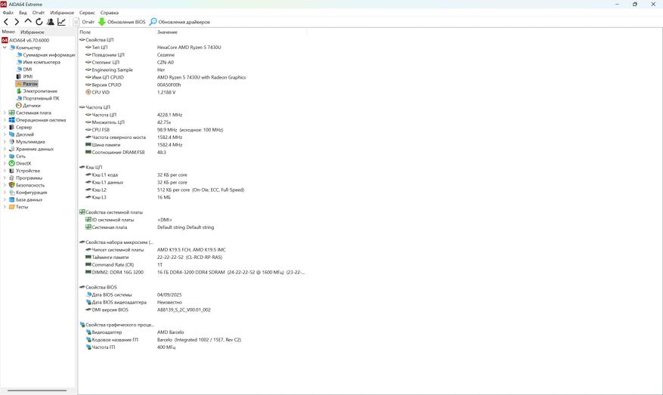Viewport: 663px width, 395px height.
Task: Select the CPU VID row
Action: (x=192, y=92)
